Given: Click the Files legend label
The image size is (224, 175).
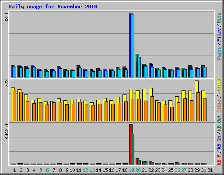Looking at the screenshot, I should click(x=219, y=35).
